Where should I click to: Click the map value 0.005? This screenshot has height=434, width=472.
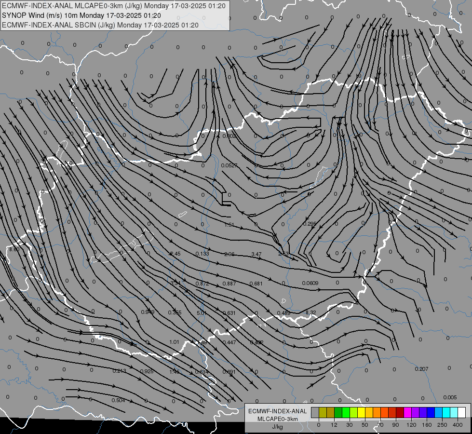click(450, 397)
